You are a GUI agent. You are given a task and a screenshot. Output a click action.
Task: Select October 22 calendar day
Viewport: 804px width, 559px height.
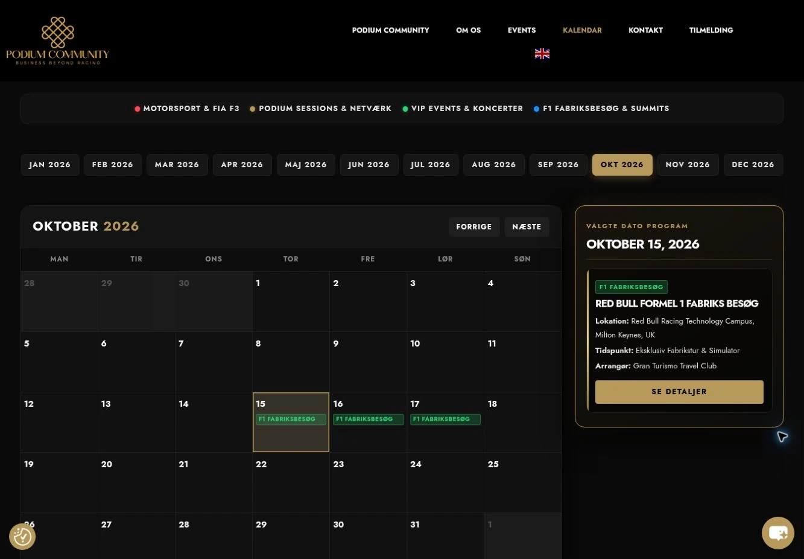pos(291,482)
